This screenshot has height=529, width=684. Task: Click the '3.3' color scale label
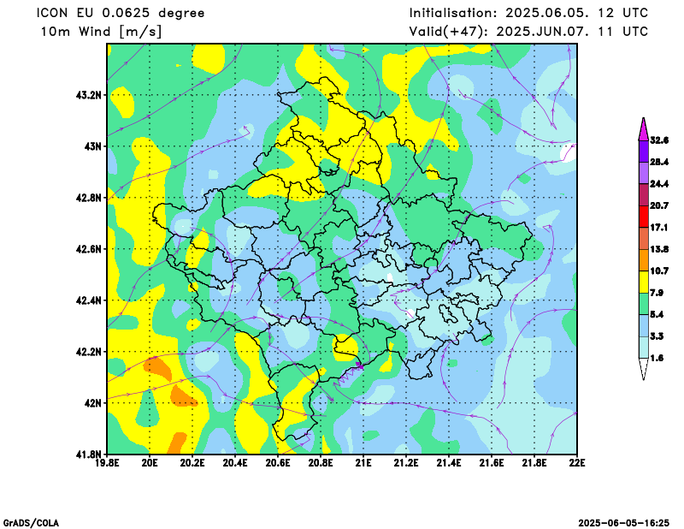[657, 336]
